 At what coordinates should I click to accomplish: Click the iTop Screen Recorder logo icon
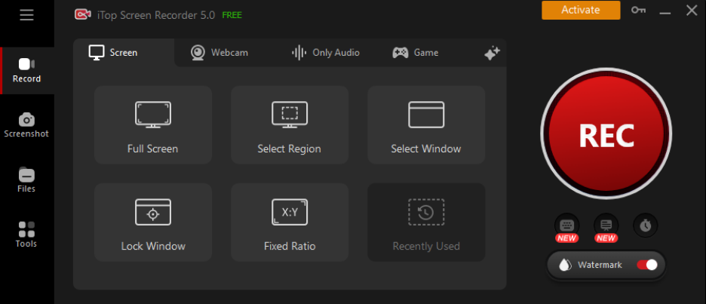coord(83,15)
